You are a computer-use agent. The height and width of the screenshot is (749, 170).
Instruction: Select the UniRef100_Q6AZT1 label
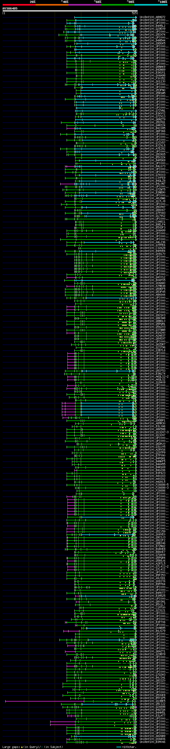click(152, 651)
